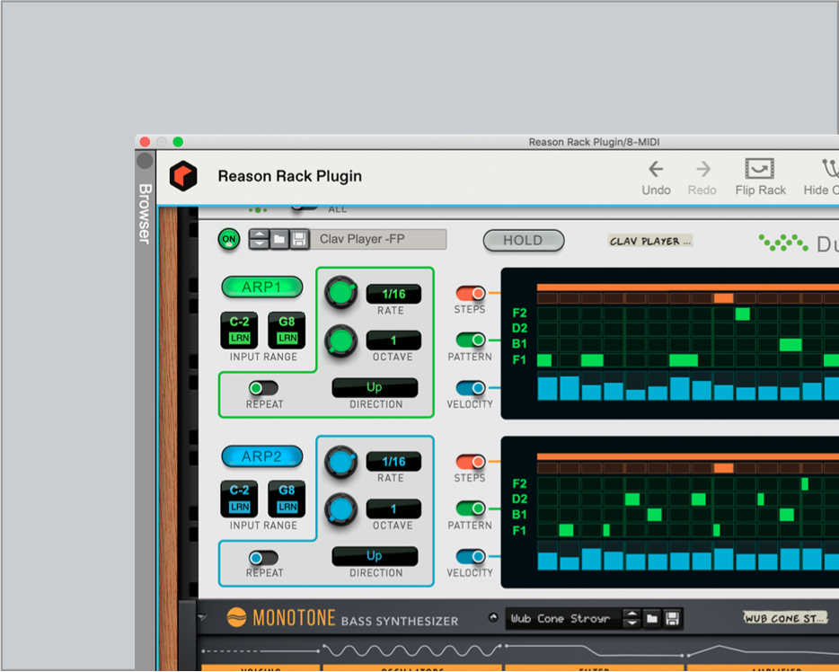This screenshot has height=672, width=839.
Task: Step Monotone patch with up/down arrows
Action: pyautogui.click(x=631, y=618)
